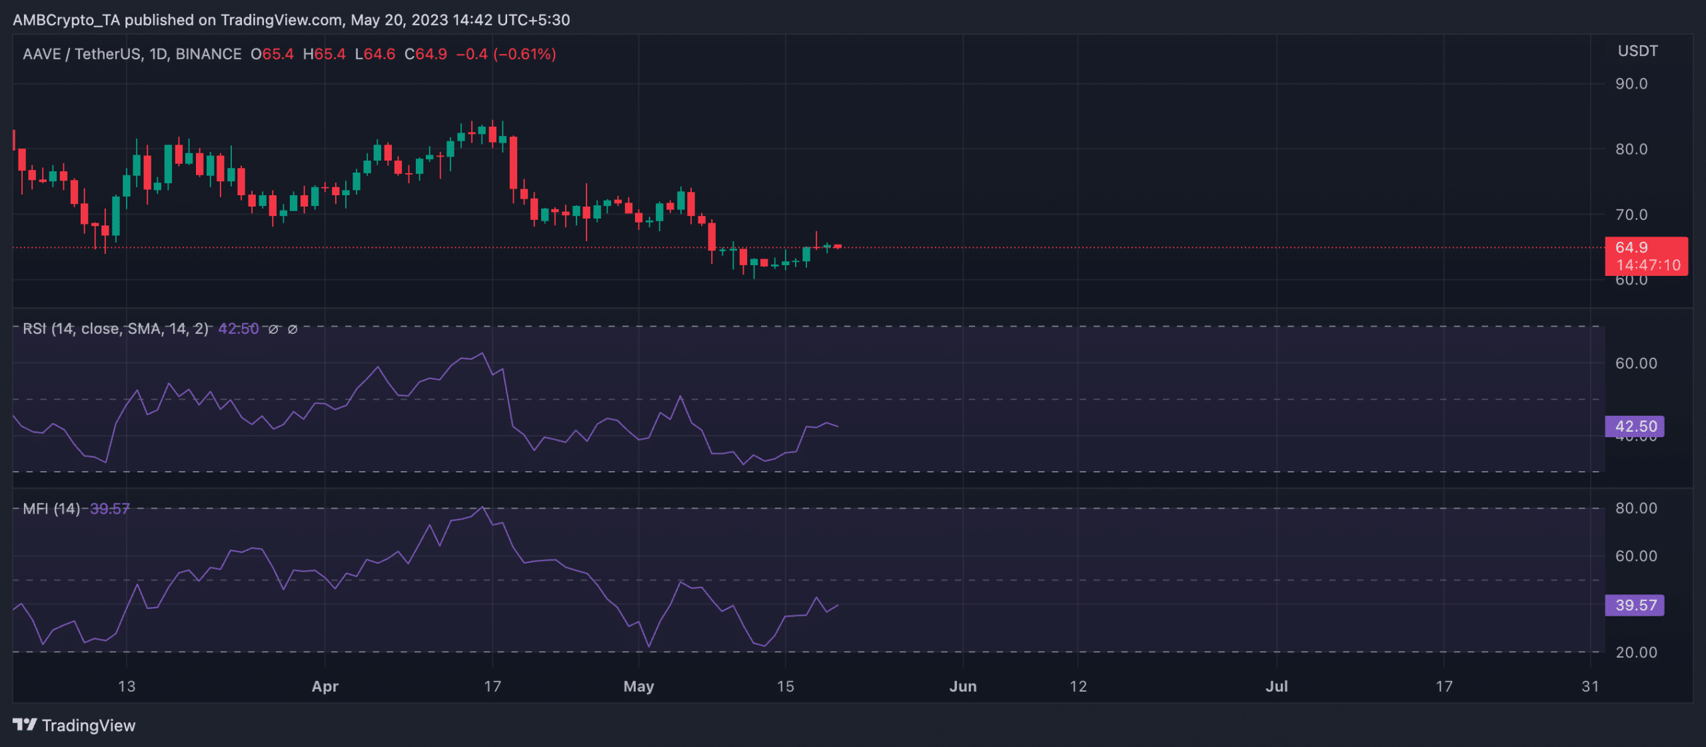The height and width of the screenshot is (747, 1706).
Task: Click the 80.00 MFI scale label
Action: (x=1636, y=508)
